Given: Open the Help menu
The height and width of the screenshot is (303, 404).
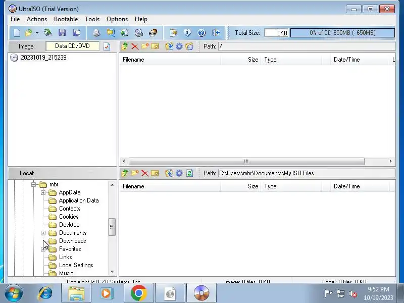Looking at the screenshot, I should point(141,19).
